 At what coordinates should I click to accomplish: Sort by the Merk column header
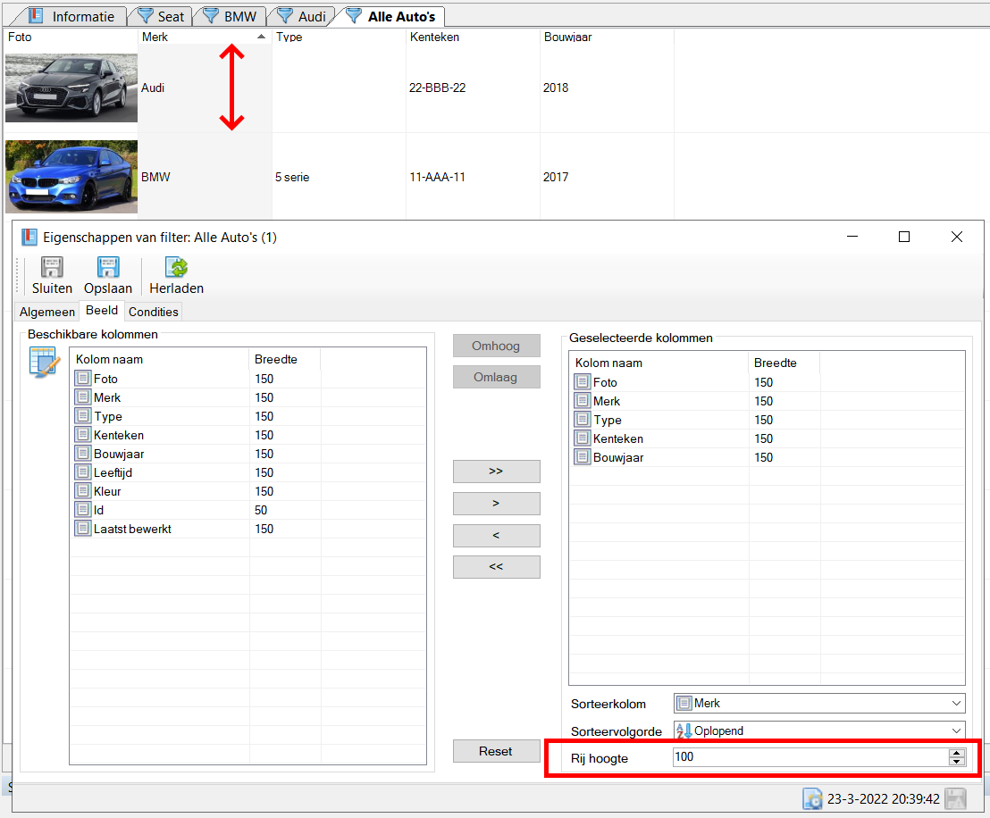click(x=204, y=38)
